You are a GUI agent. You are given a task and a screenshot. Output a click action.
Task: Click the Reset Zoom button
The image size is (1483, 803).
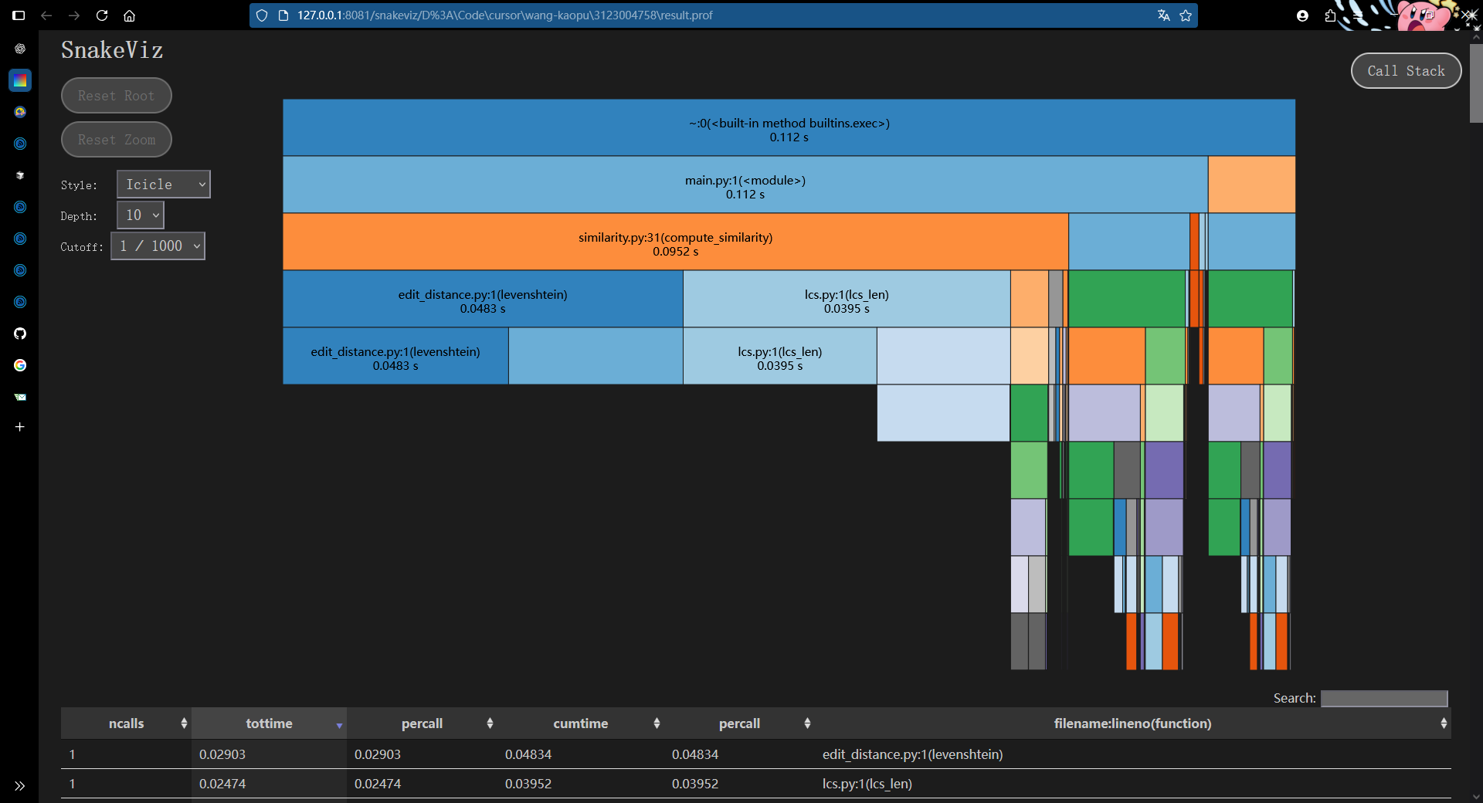point(117,140)
